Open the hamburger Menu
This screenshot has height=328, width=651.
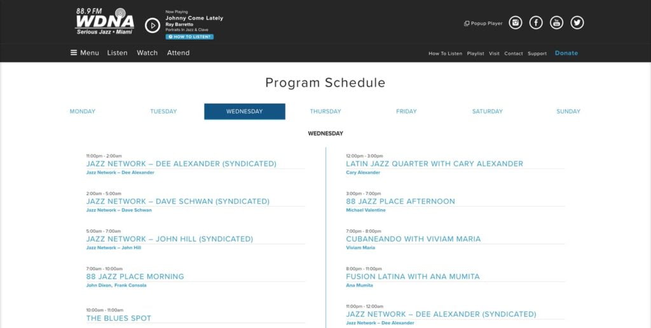click(85, 53)
